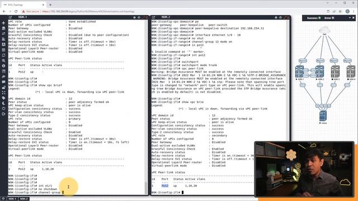Click the Mgmt0 label above N9K-1
This screenshot has height=201, width=358.
point(303,61)
